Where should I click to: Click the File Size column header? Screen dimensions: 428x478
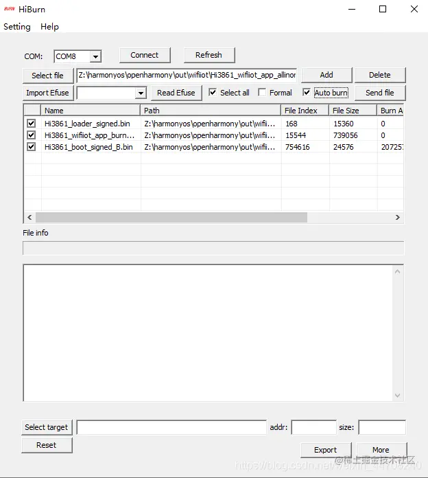(353, 111)
